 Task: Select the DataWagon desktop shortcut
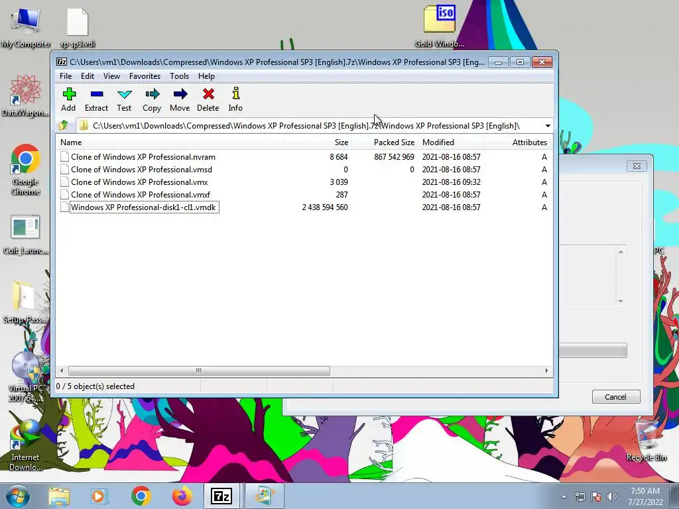[x=26, y=96]
